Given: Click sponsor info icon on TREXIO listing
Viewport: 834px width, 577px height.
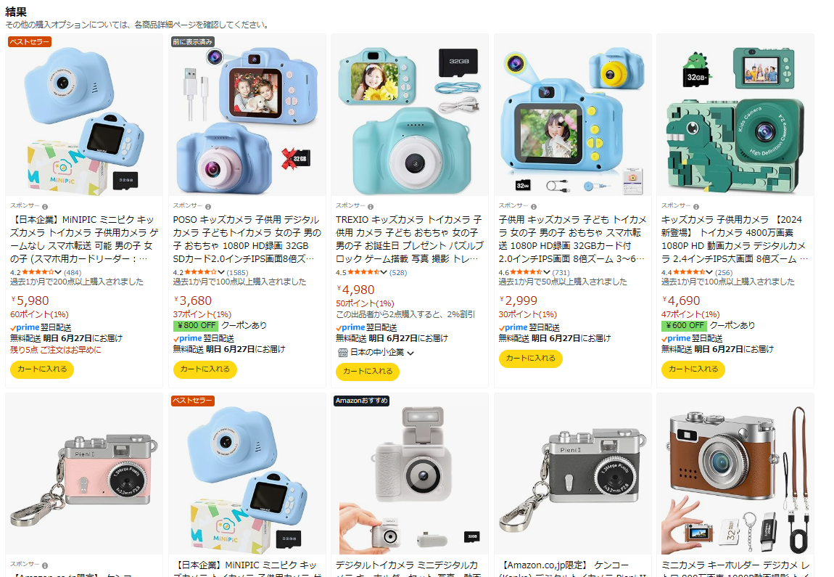Looking at the screenshot, I should [371, 207].
